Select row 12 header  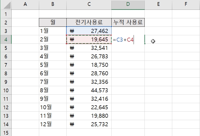tap(6, 107)
